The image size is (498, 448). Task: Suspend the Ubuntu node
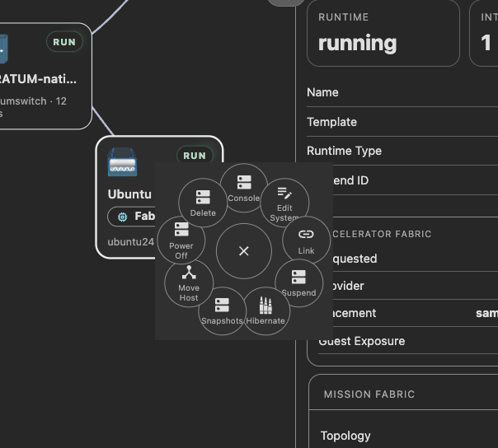click(x=298, y=283)
